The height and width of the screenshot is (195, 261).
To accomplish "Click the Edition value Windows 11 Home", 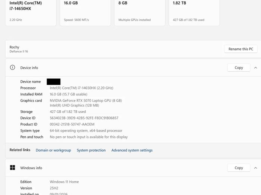I will [64, 182].
